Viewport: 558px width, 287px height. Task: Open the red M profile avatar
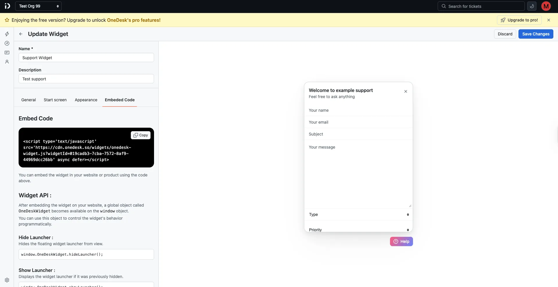point(546,6)
